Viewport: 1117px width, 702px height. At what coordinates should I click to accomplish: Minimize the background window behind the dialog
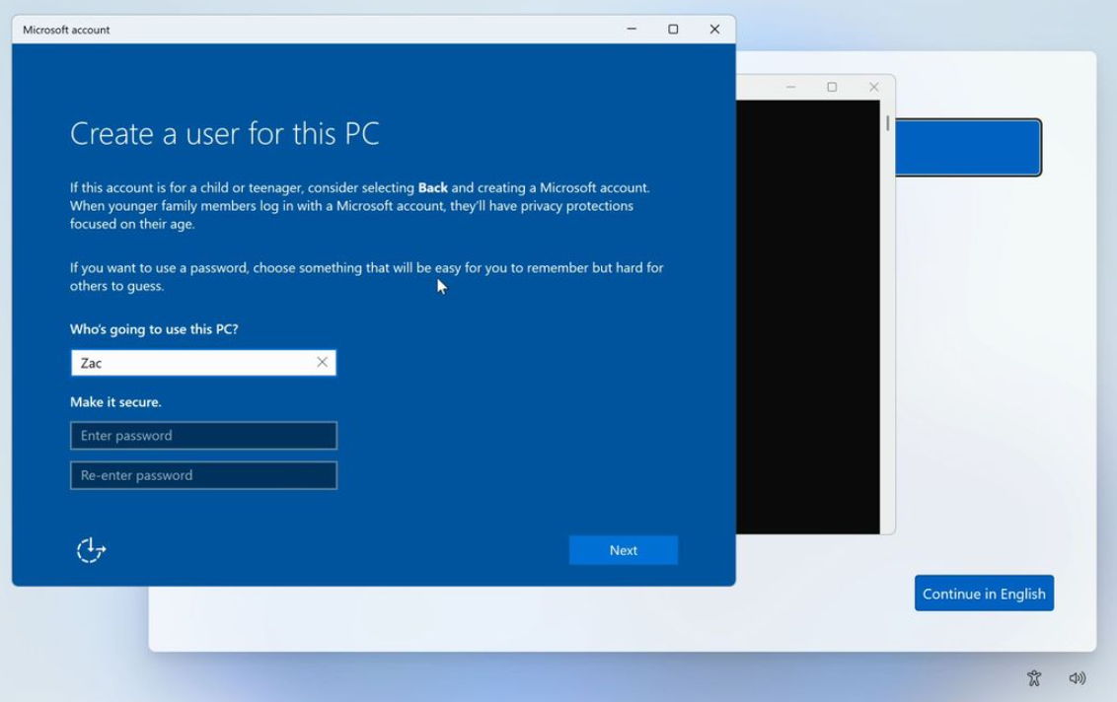790,87
